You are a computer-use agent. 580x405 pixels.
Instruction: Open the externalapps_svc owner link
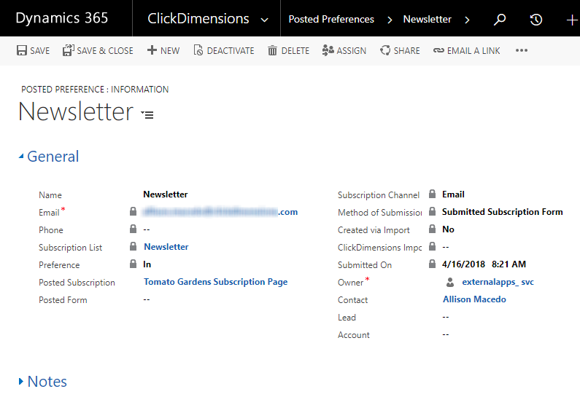pyautogui.click(x=498, y=282)
